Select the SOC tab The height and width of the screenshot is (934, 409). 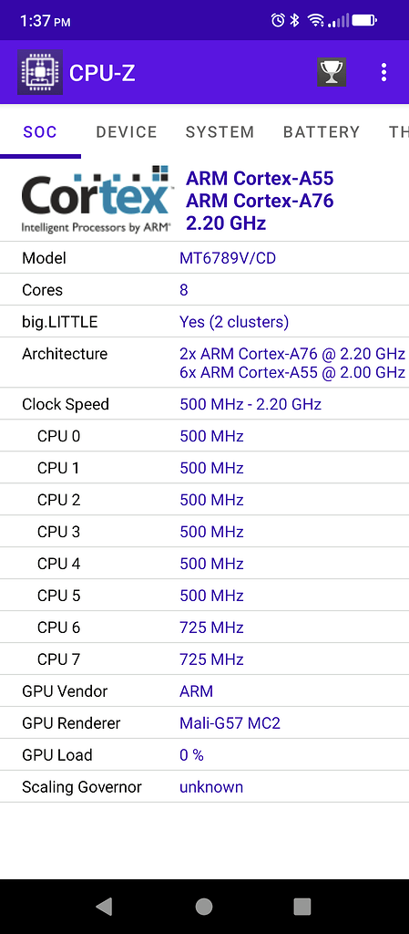point(40,131)
